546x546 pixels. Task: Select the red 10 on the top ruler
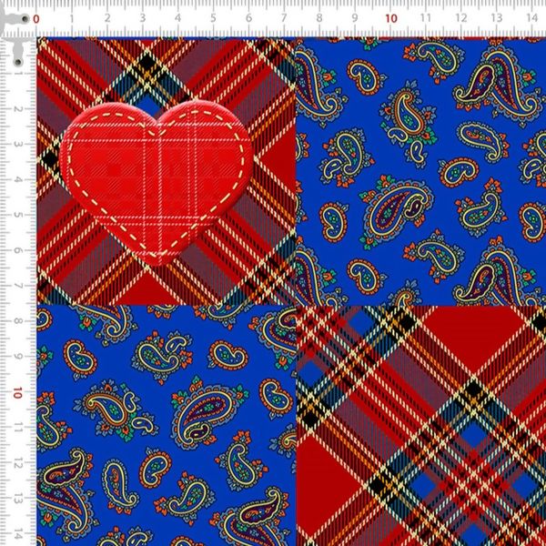coord(390,18)
